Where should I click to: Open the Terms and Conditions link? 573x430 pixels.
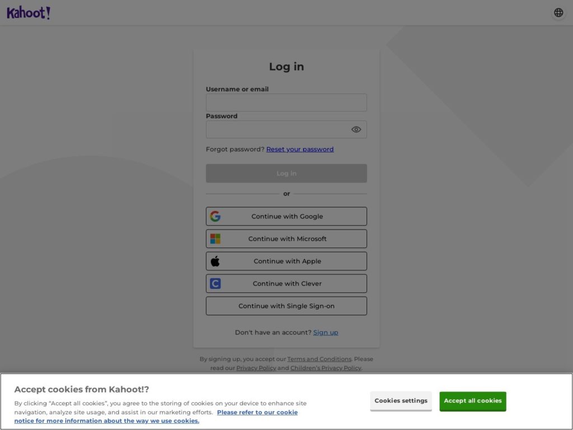coord(319,359)
